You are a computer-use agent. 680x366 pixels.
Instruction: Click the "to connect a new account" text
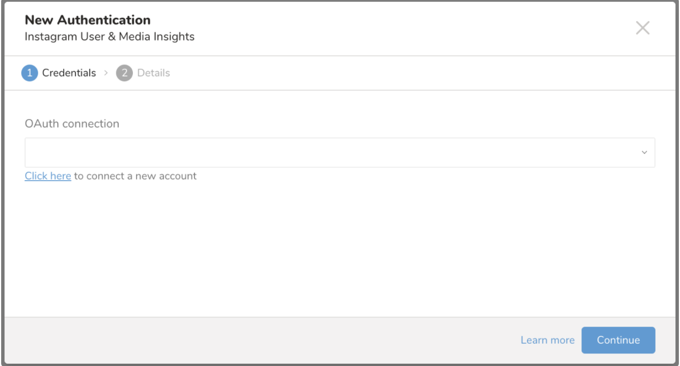[135, 176]
